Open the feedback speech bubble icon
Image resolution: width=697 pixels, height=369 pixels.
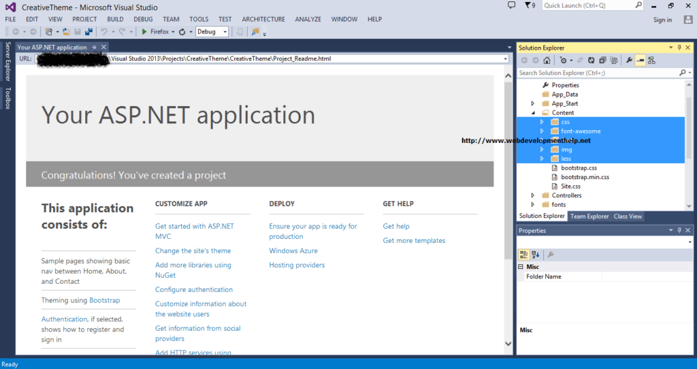(512, 5)
